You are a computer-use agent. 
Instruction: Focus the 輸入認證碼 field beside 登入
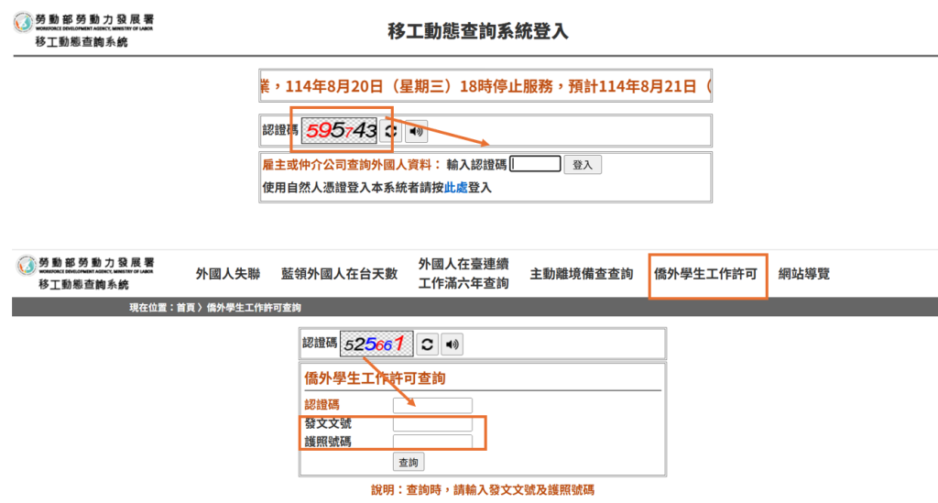pos(535,165)
